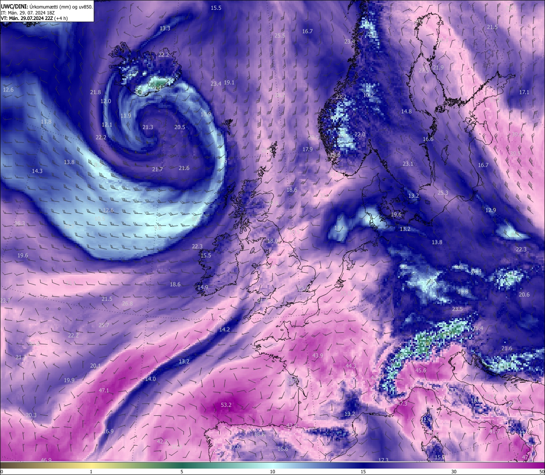Image resolution: width=545 pixels, height=475 pixels.
Task: Click the 19.9 value on the map
Action: click(69, 380)
